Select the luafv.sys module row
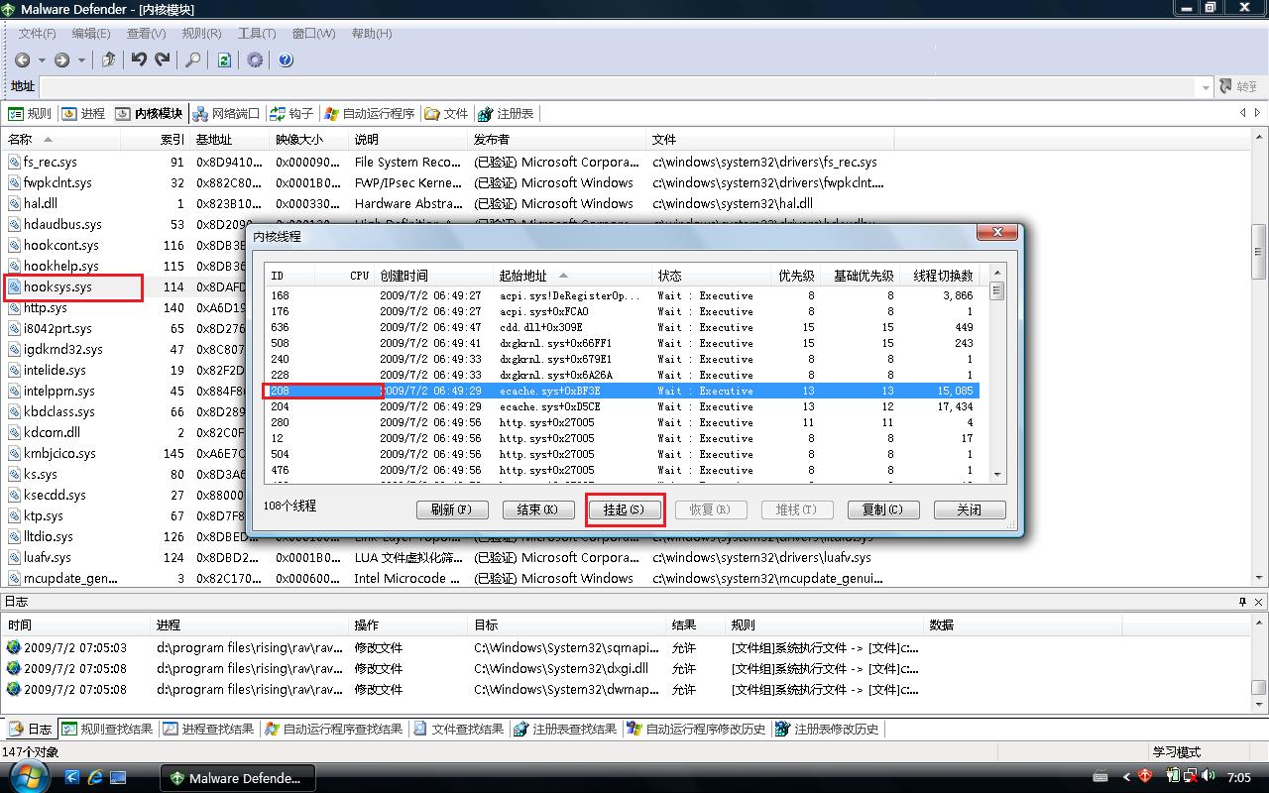1269x793 pixels. click(x=446, y=557)
